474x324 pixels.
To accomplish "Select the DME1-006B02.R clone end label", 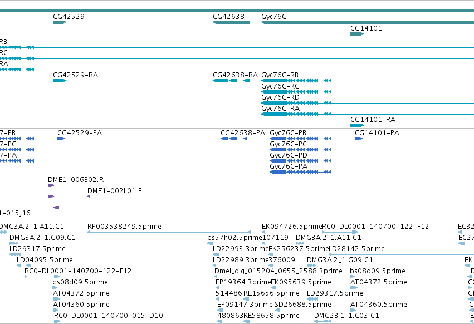I will pos(76,180).
